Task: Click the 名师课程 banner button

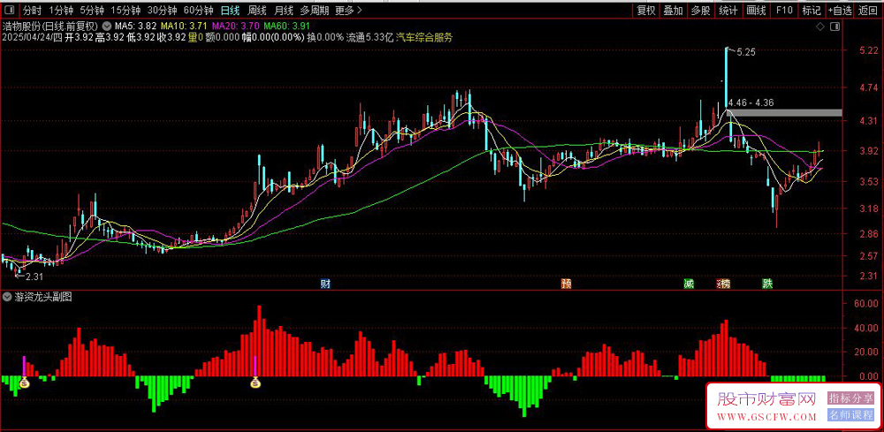Action: click(850, 415)
